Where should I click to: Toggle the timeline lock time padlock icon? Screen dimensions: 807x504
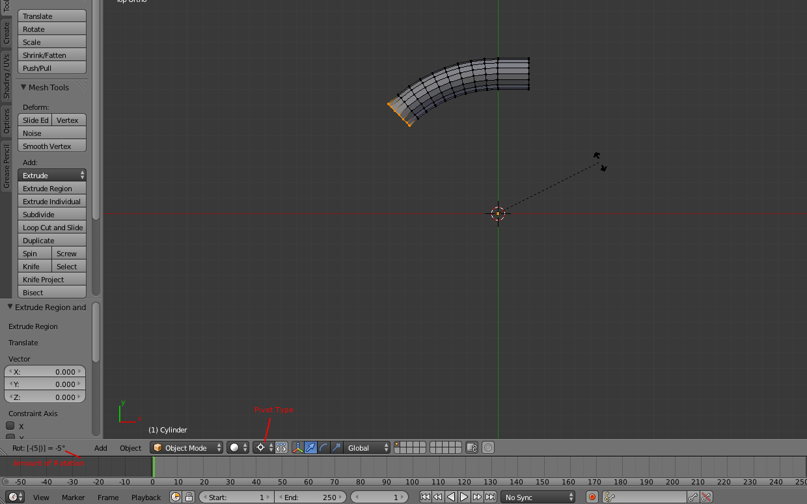[189, 497]
